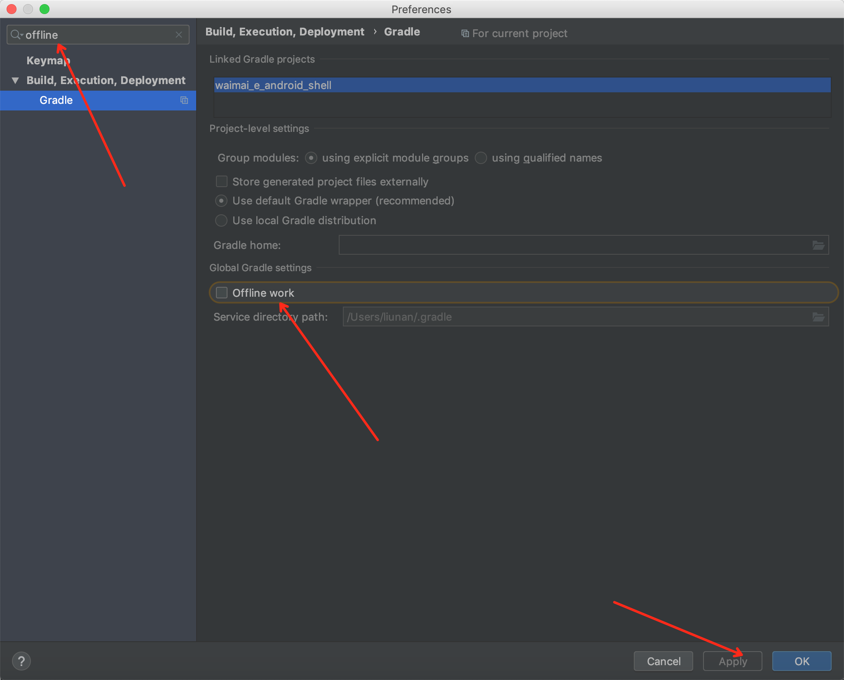Browse for Service directory path folder
844x680 pixels.
tap(818, 317)
